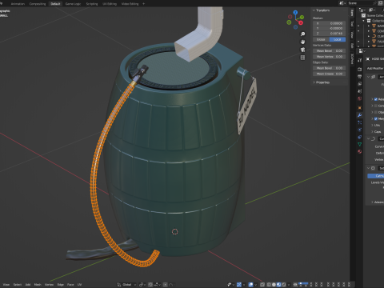Toggle the Merge checkbox in Array modifier
Image resolution: width=384 pixels, height=288 pixels.
[376, 118]
